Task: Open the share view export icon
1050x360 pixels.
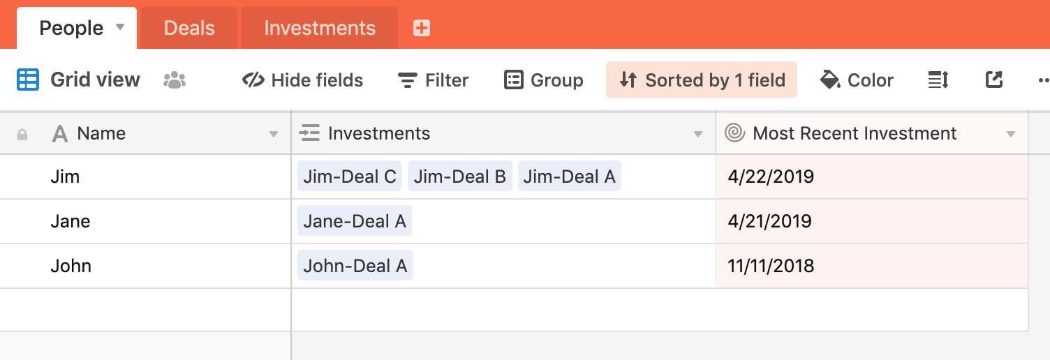Action: (994, 80)
